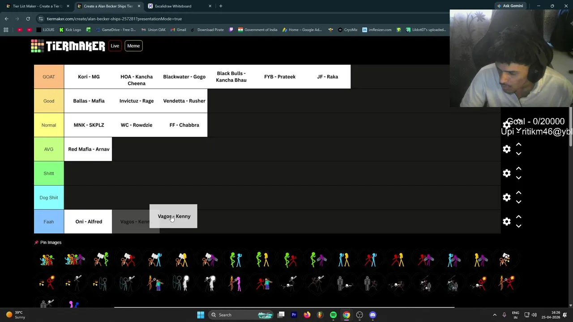
Task: Select the GOAT tier label
Action: (x=49, y=76)
